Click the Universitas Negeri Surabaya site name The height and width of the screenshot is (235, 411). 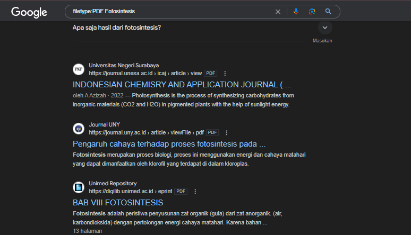(x=124, y=65)
